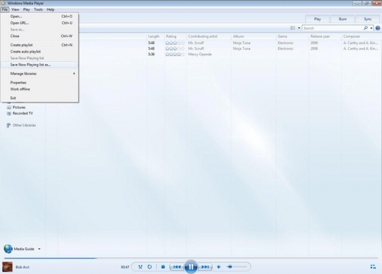The image size is (382, 274).
Task: Expand the search options dropdown arrow
Action: pos(371,28)
